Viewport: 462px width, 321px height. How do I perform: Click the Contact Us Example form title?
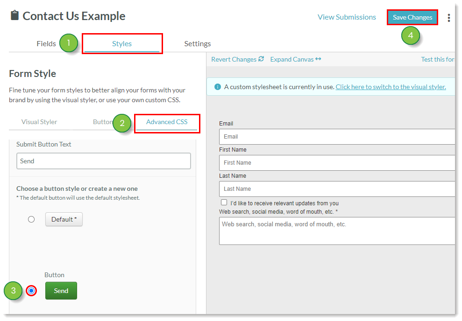coord(74,16)
